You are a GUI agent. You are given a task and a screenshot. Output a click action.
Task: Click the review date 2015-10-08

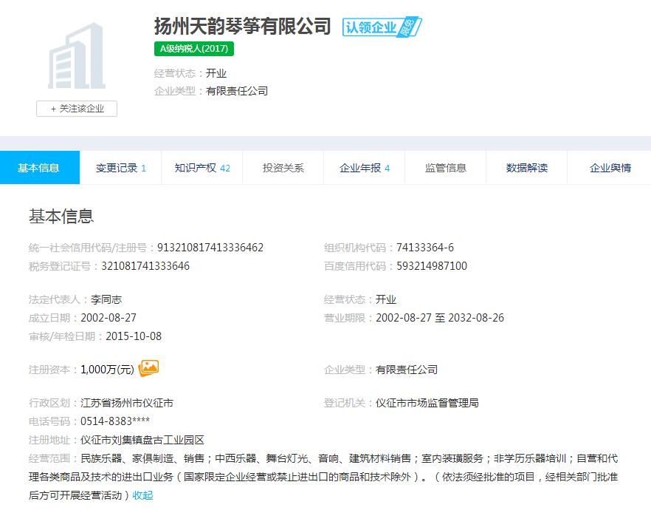(134, 336)
